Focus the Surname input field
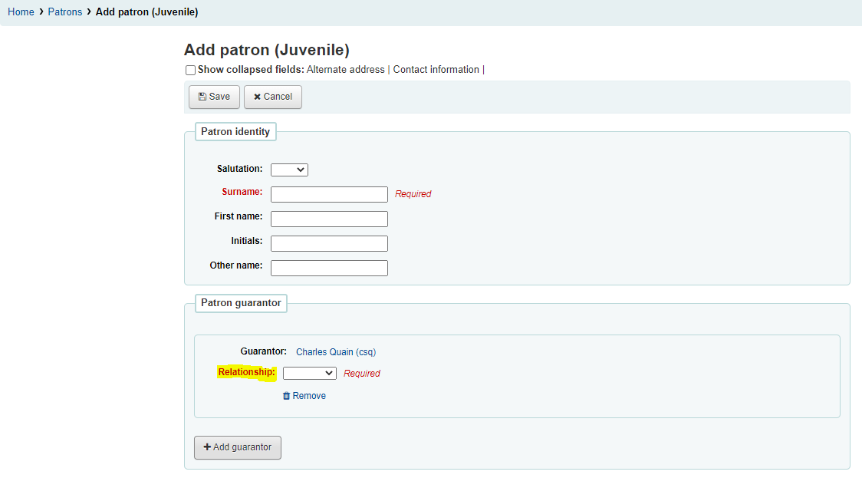 [x=329, y=194]
